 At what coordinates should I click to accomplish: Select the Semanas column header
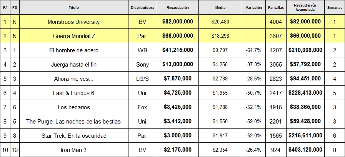[335, 7]
